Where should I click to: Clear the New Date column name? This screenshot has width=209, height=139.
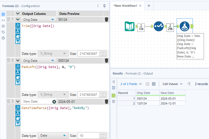tap(54, 101)
